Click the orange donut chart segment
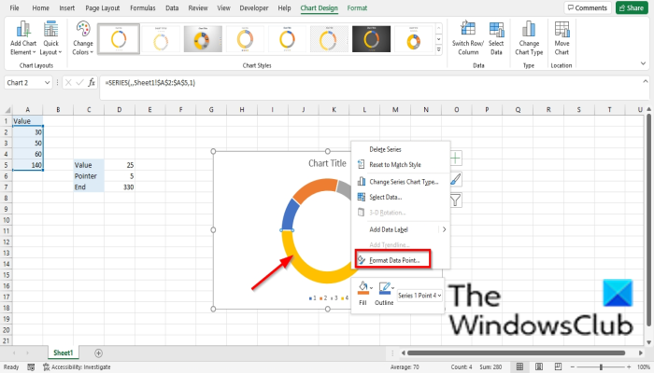This screenshot has width=654, height=373. [316, 189]
